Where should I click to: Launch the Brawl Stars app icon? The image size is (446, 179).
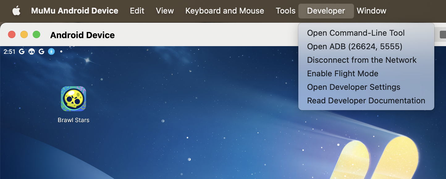pos(74,99)
